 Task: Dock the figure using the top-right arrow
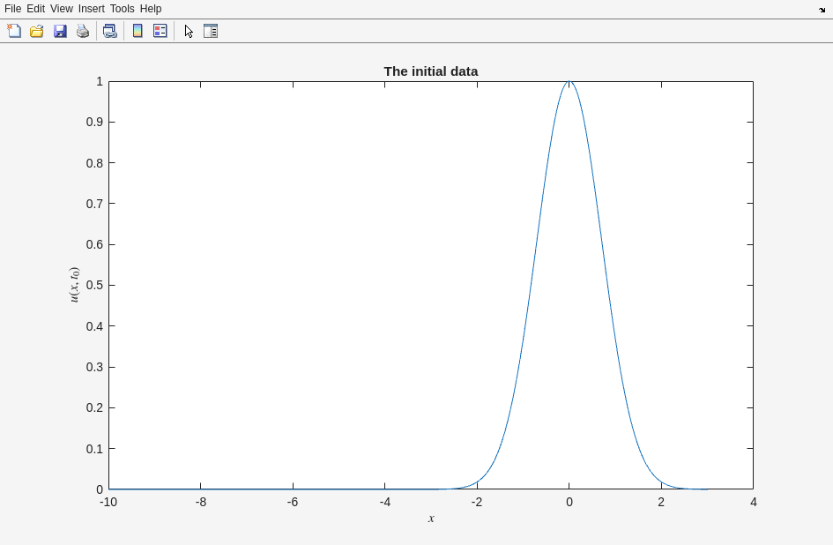click(822, 10)
